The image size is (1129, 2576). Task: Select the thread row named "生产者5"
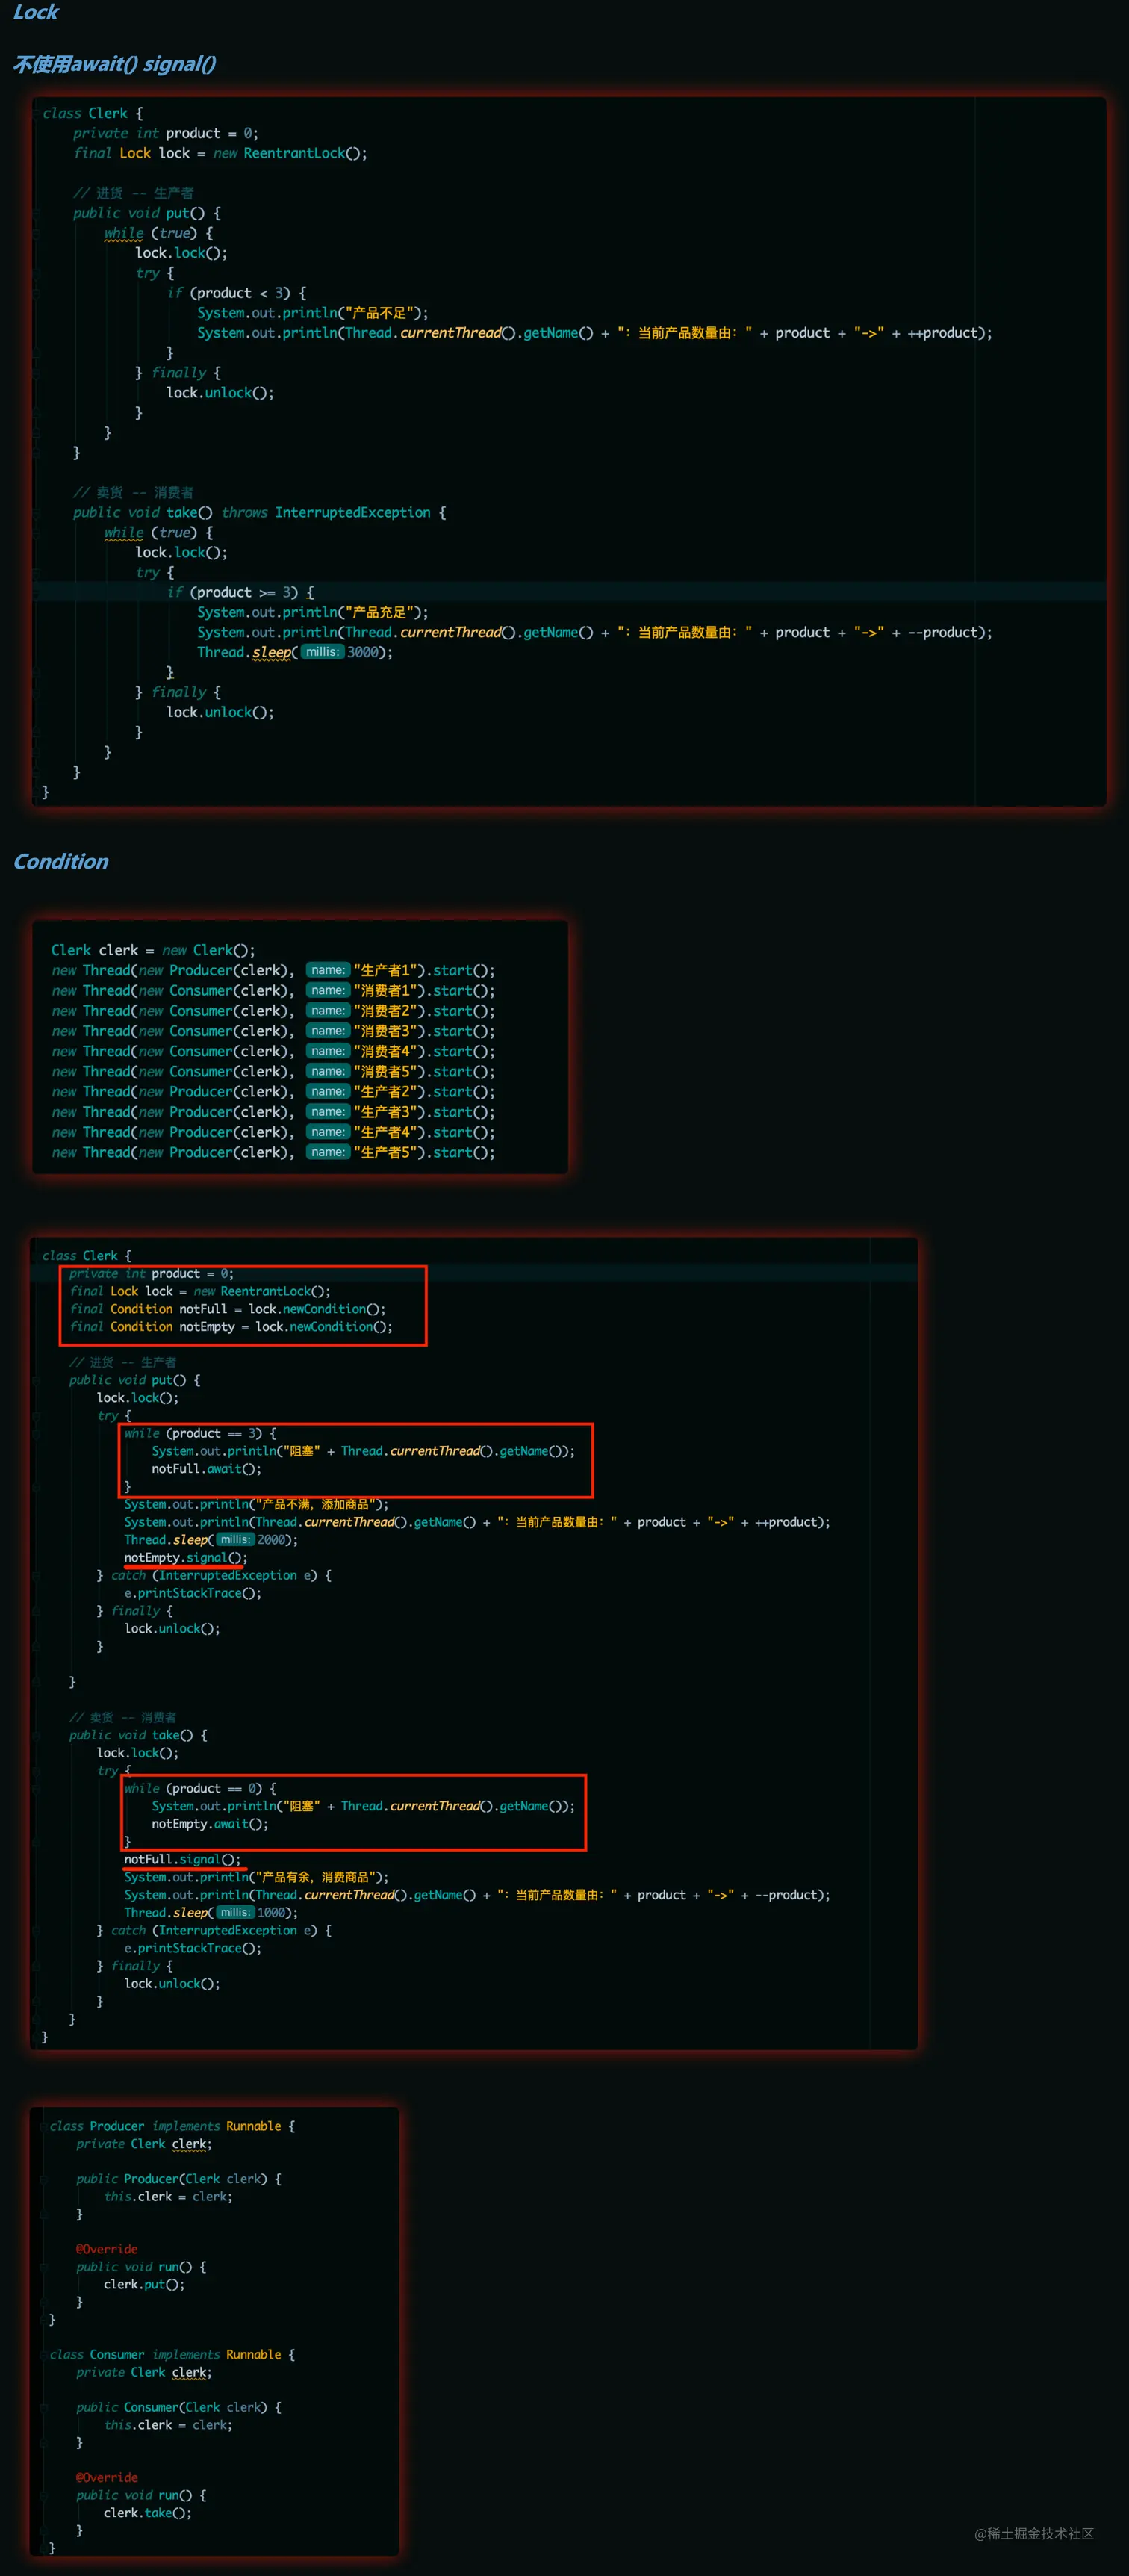273,1152
